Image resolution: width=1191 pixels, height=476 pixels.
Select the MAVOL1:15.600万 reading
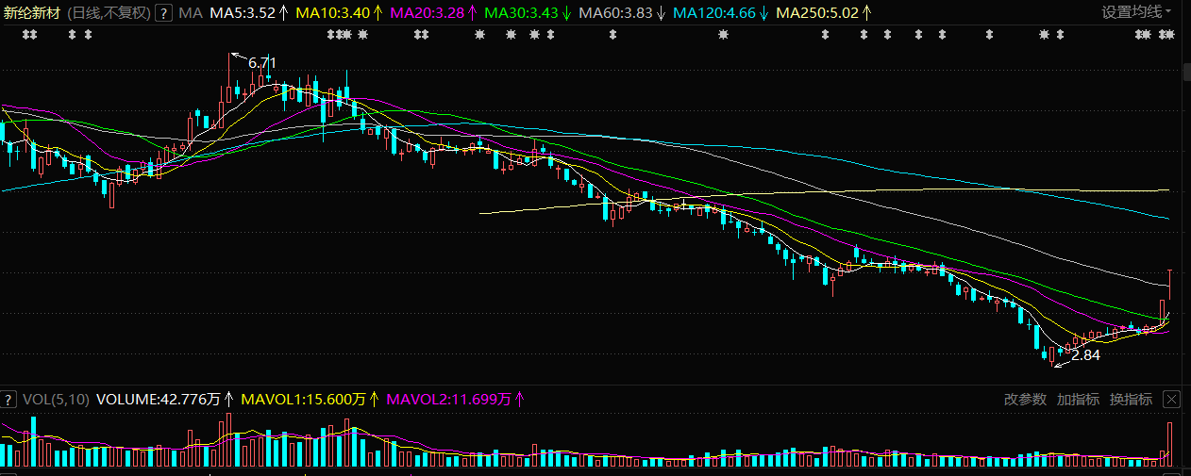click(x=304, y=400)
